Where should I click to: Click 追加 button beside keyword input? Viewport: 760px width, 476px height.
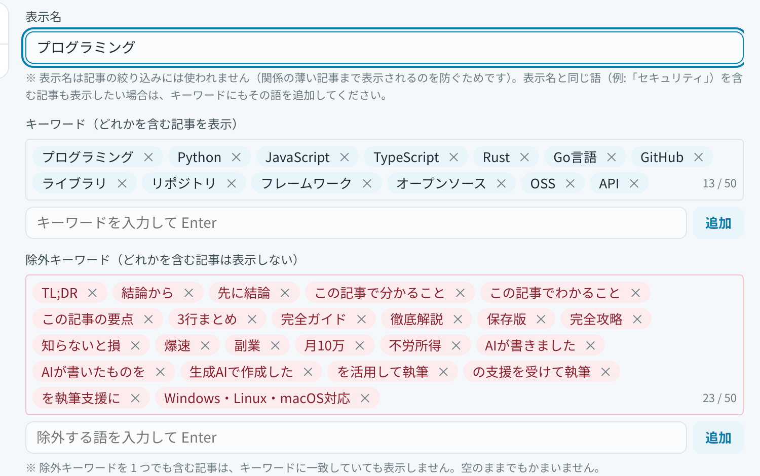(x=718, y=223)
